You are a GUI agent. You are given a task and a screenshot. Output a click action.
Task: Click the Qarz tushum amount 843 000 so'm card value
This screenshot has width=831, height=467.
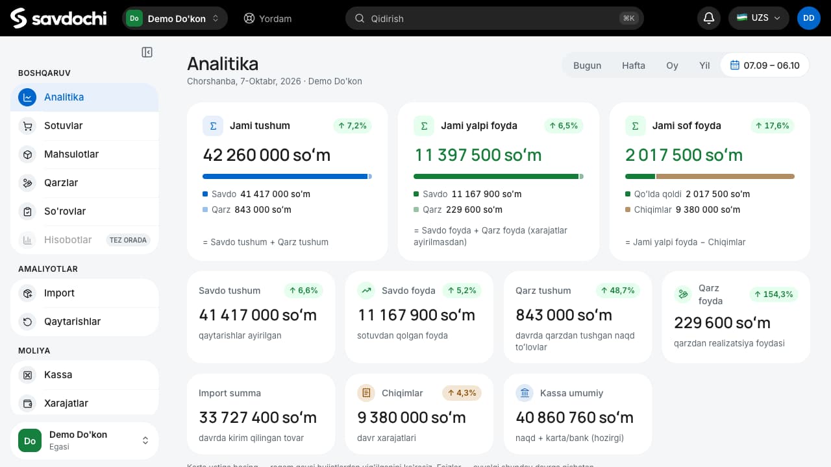(x=564, y=315)
